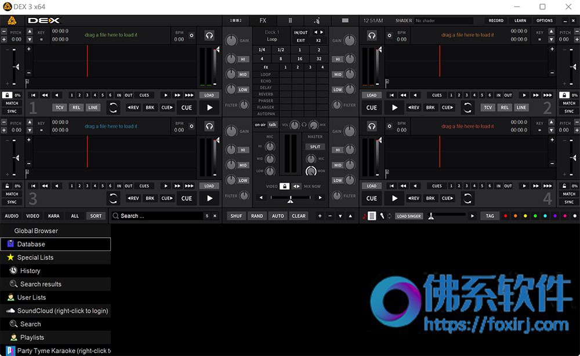
Task: Switch to the FX tab
Action: click(263, 20)
